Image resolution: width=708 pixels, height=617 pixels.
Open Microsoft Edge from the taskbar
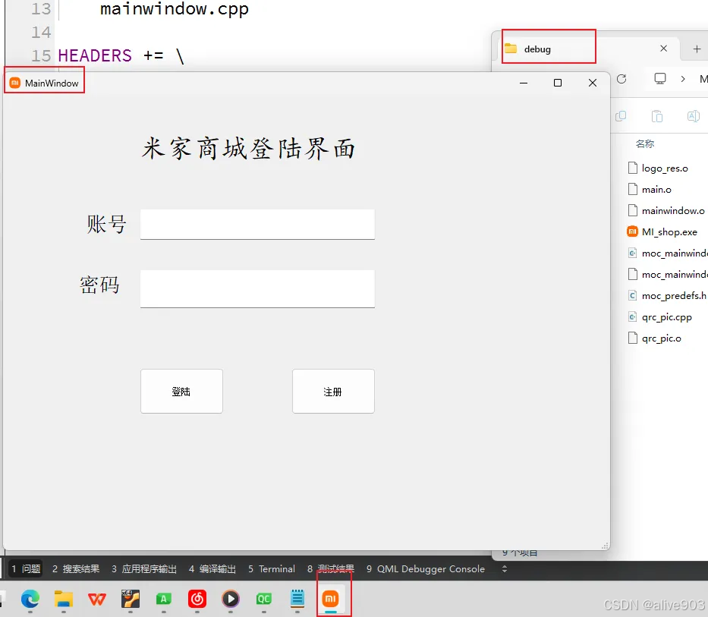(30, 599)
